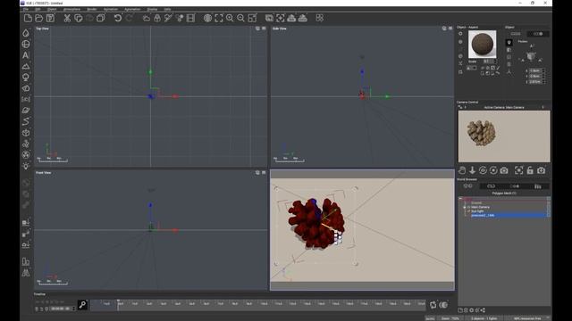The height and width of the screenshot is (321, 572).
Task: Open the Edit menu
Action: [38, 9]
